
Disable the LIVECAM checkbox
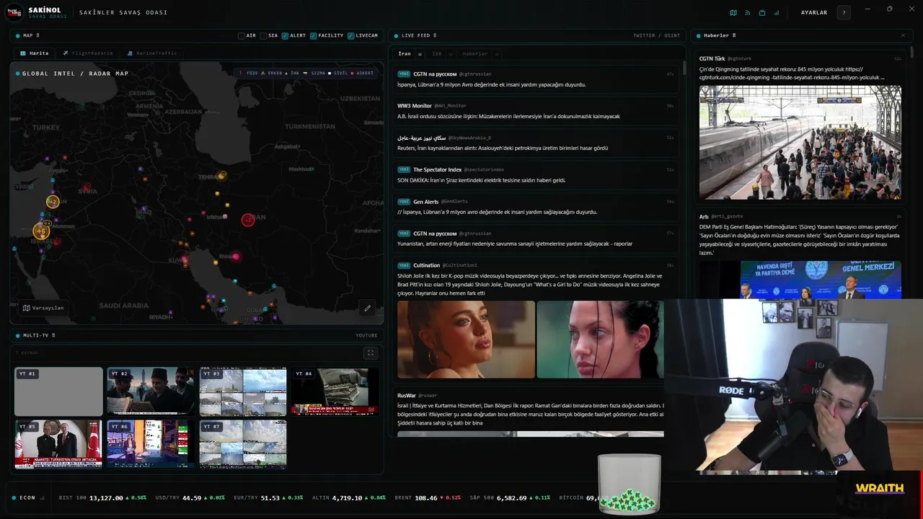pyautogui.click(x=350, y=35)
